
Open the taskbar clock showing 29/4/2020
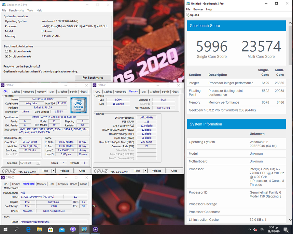(x=273, y=229)
